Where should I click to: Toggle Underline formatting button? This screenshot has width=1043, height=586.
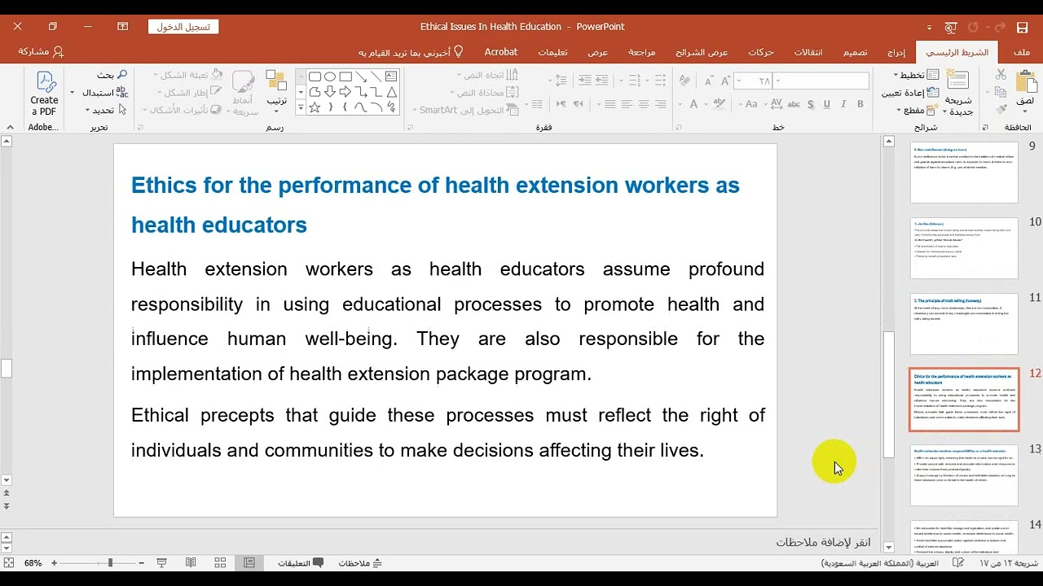pos(826,104)
